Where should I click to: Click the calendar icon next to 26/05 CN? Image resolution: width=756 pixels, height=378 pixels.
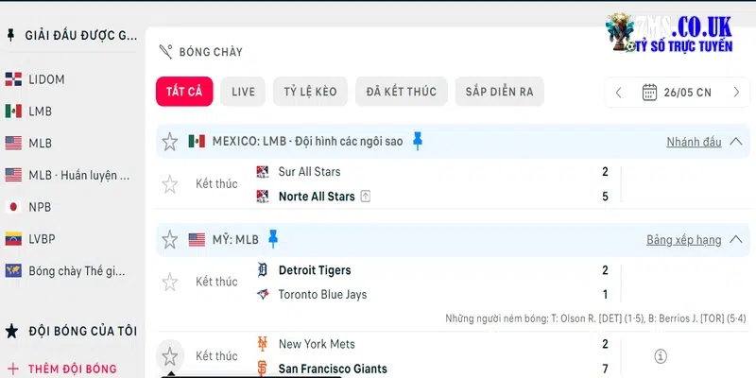[649, 92]
